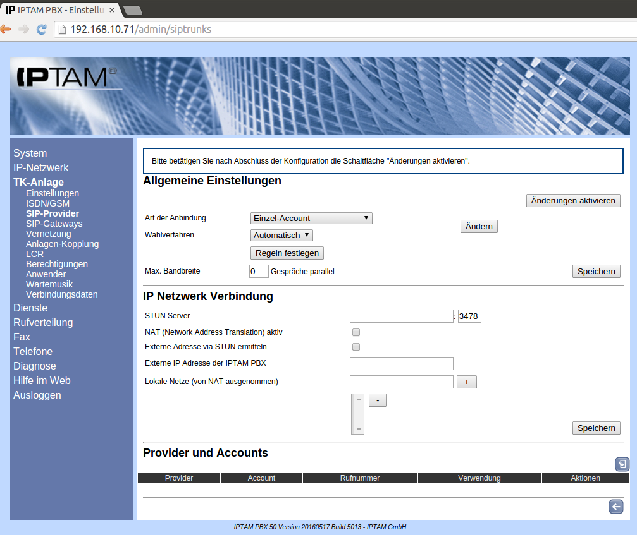Toggle Externe Adresse via STUN ermitteln checkbox
Viewport: 637px width, 535px height.
pos(356,347)
